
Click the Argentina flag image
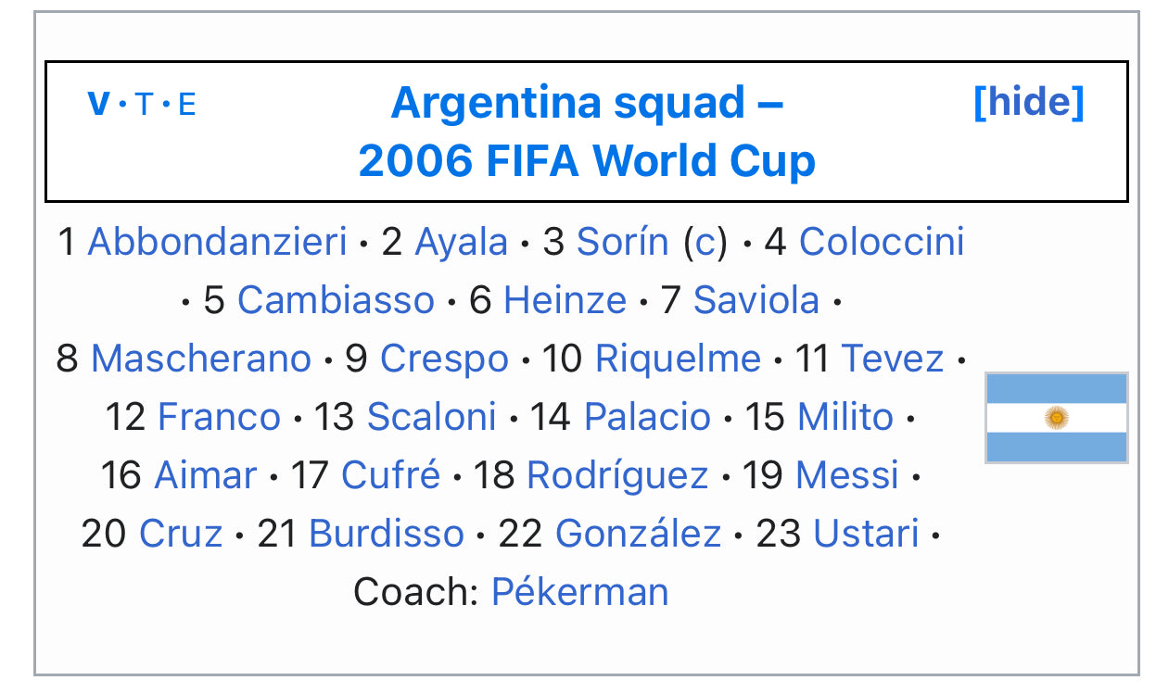(1056, 418)
